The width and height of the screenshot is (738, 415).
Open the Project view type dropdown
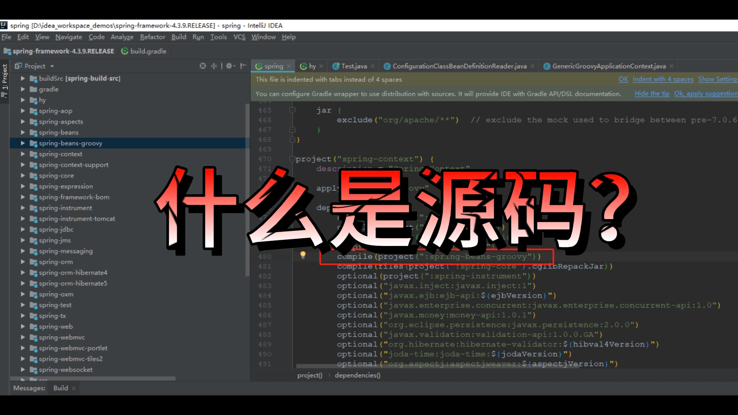pos(52,66)
